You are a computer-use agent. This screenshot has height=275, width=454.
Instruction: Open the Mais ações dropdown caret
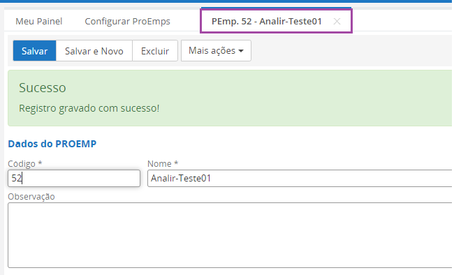(x=241, y=51)
